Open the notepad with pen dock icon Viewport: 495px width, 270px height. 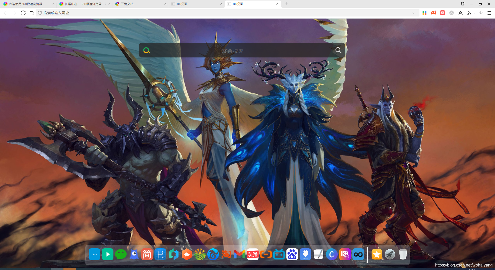pos(319,254)
